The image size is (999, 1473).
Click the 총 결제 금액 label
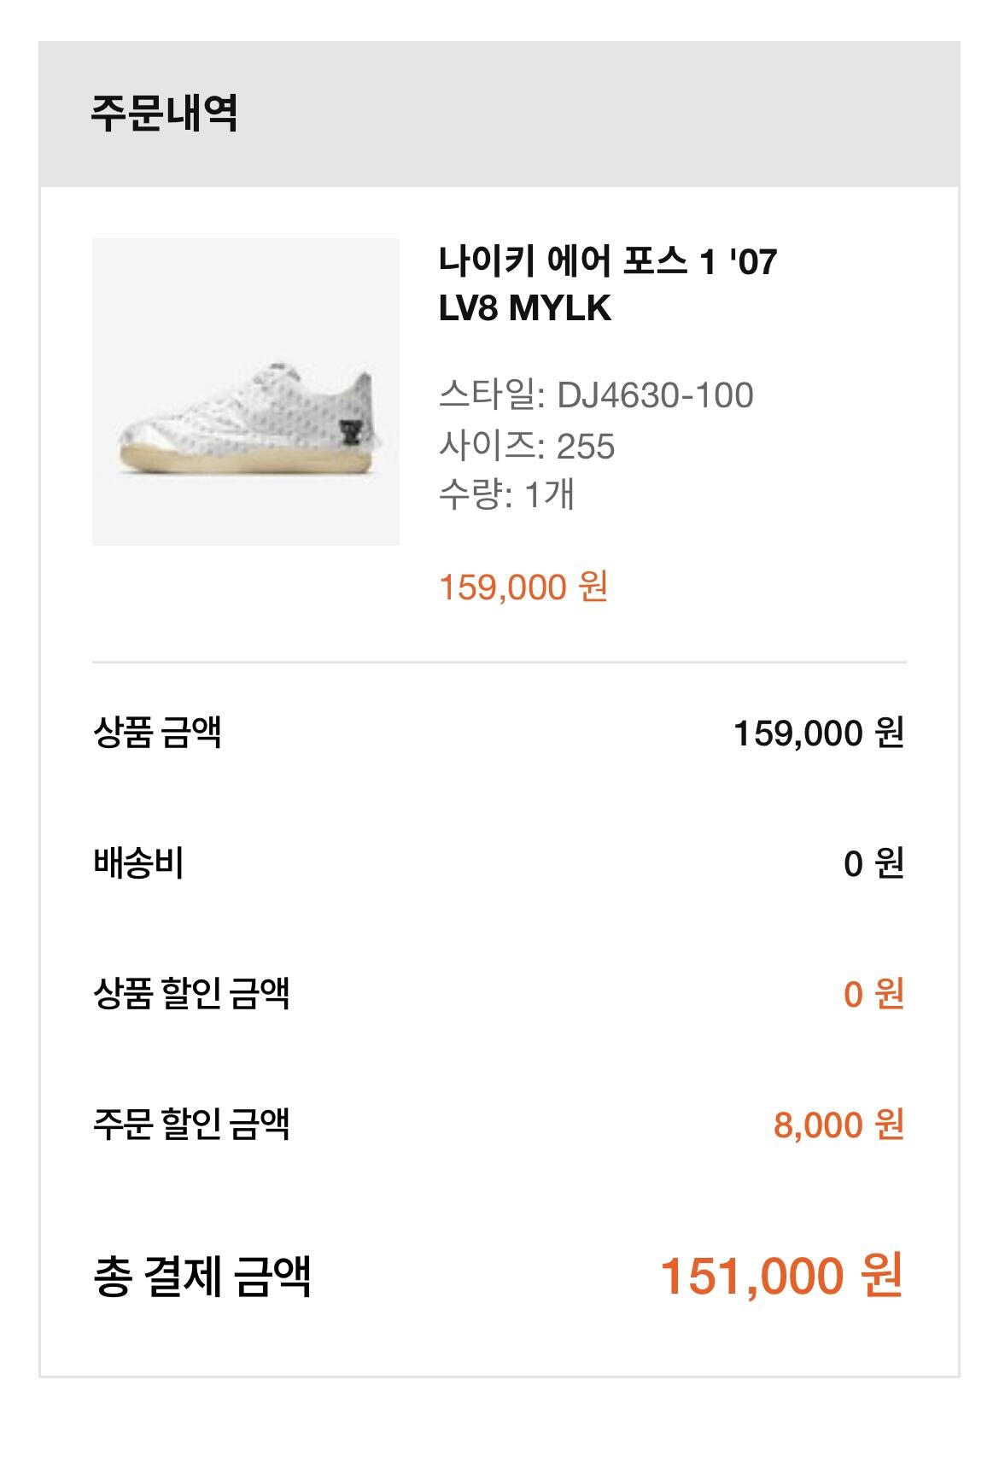202,1276
